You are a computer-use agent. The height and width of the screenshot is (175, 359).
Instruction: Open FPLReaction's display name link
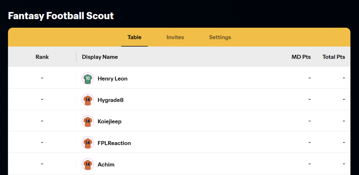(114, 143)
